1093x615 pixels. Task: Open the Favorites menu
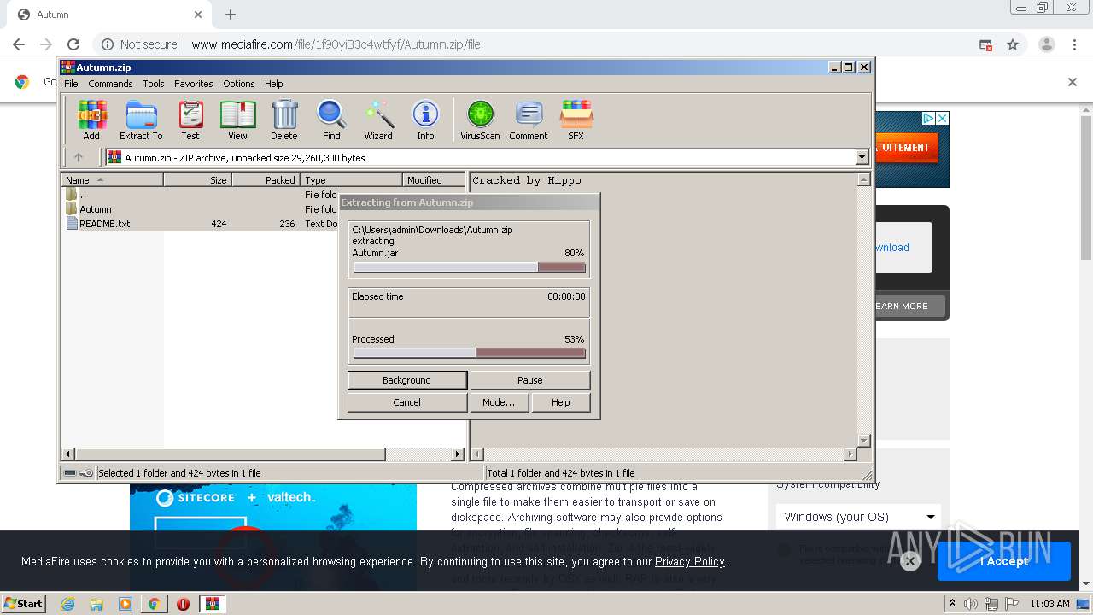point(194,84)
